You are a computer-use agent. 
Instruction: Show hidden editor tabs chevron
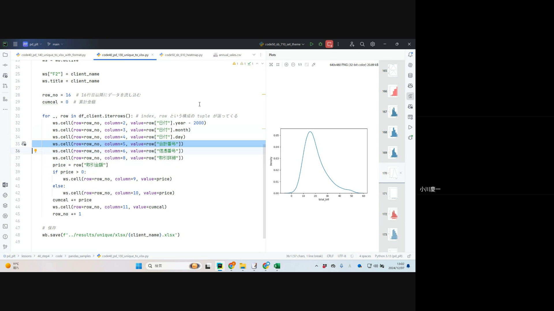tap(254, 55)
